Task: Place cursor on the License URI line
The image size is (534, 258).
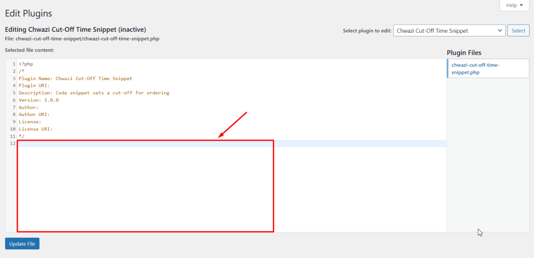Action: 35,129
